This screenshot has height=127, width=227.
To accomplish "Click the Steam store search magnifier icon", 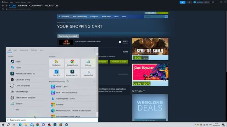I will click(166, 17).
